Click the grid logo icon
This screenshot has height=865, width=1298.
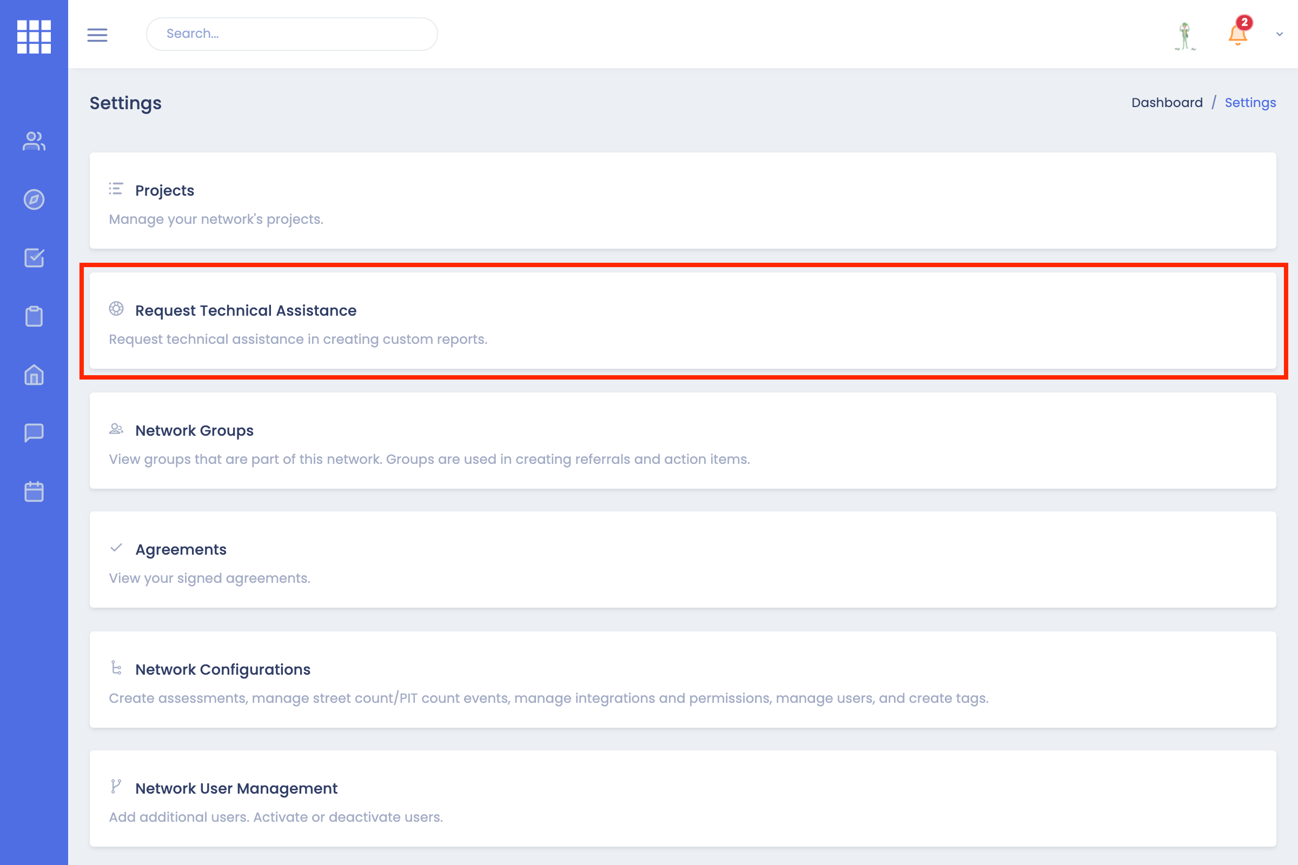click(x=34, y=36)
